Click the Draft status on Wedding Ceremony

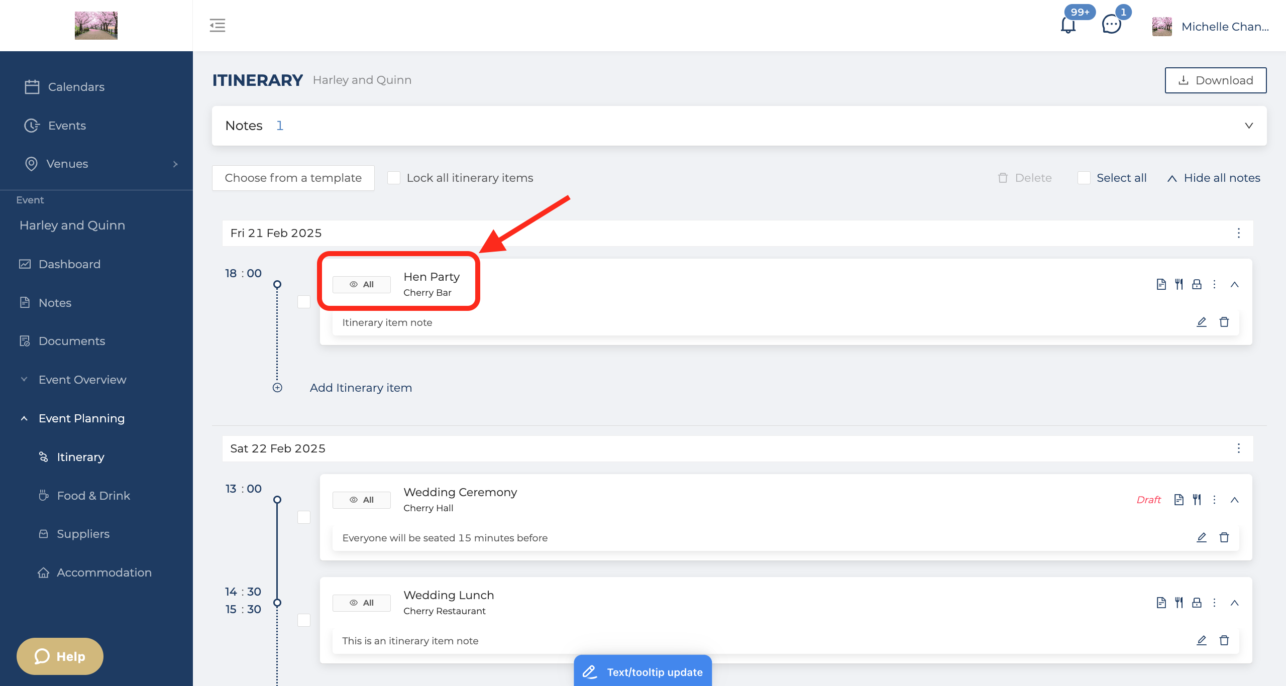(1149, 500)
